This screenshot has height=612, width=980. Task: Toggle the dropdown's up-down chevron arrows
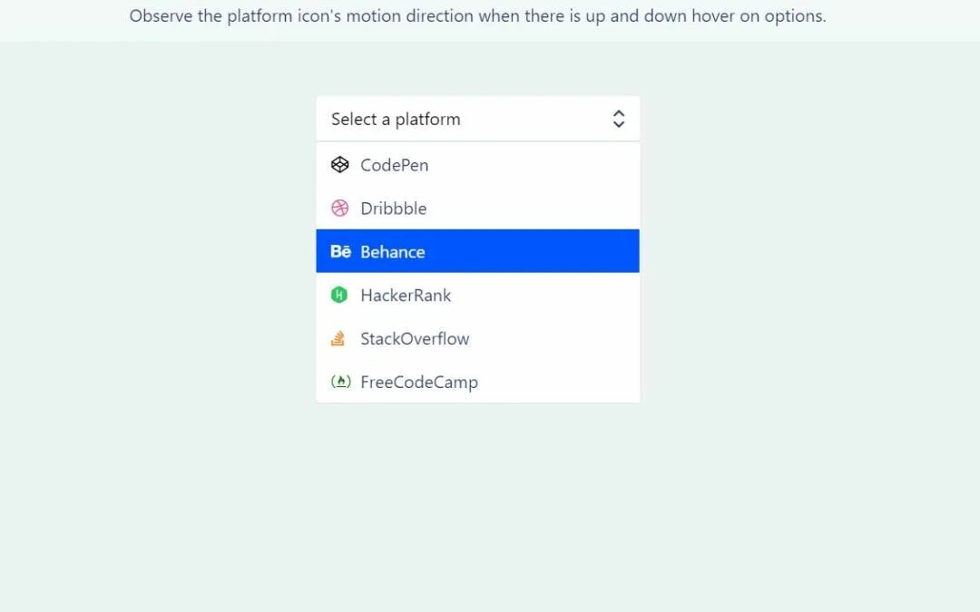click(619, 119)
